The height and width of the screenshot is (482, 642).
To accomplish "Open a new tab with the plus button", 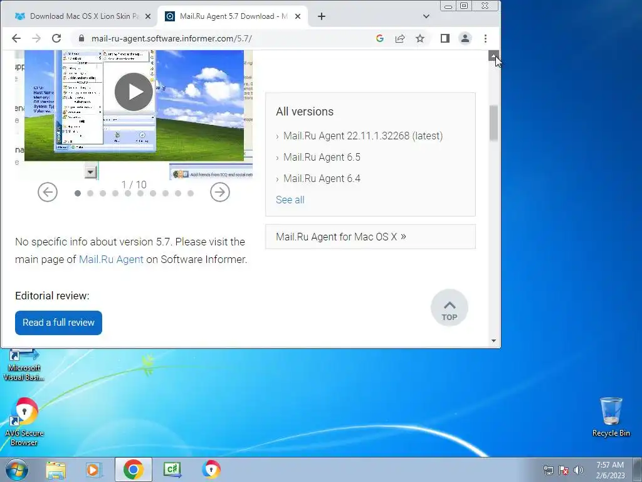I will [x=322, y=16].
